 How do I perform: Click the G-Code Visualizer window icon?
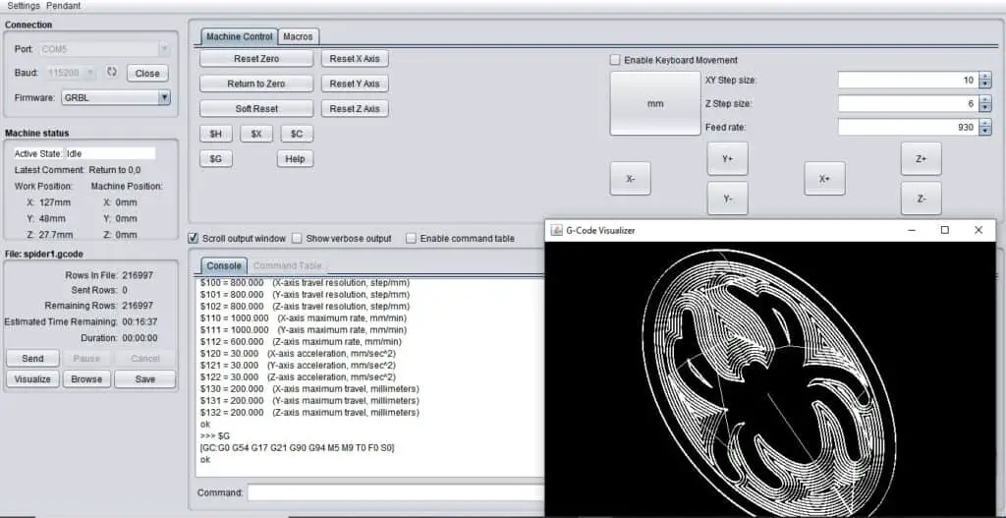(557, 230)
